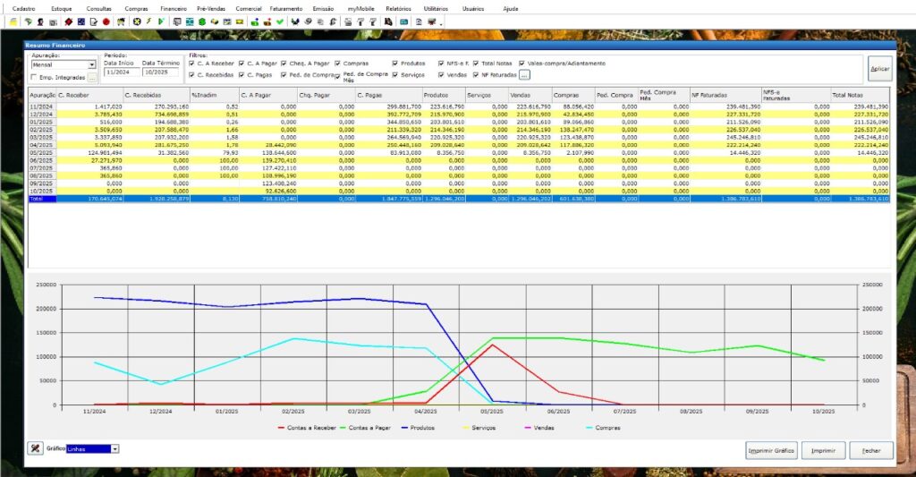Click the red diamond toolbar icon
Viewport: 916px width, 477px height.
(69, 21)
